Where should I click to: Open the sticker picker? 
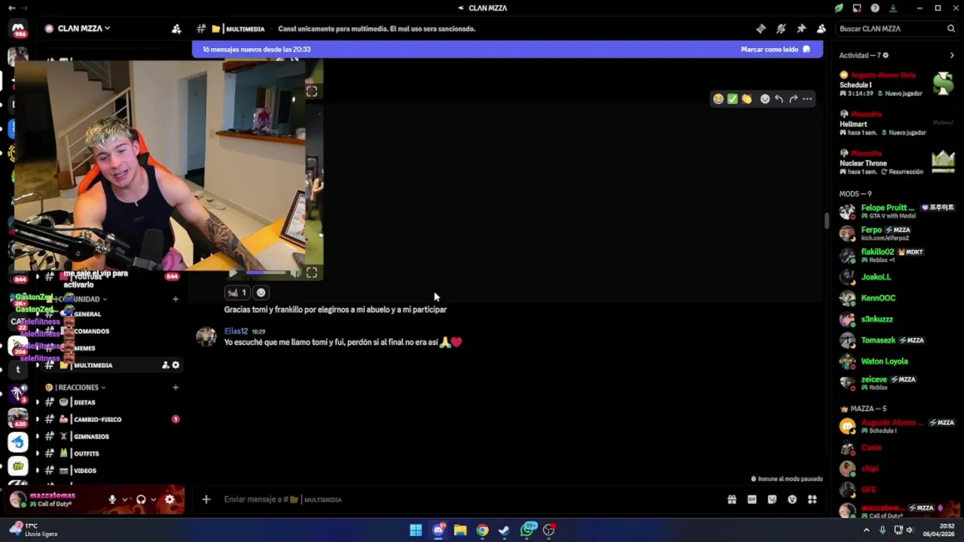click(772, 499)
